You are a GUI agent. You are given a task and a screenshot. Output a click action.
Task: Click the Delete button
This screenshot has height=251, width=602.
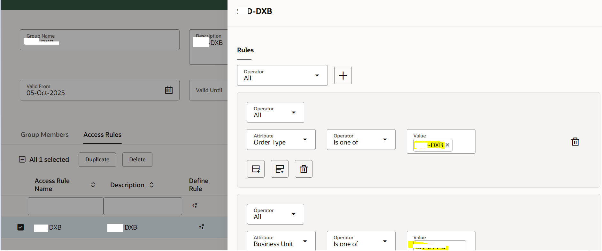pyautogui.click(x=137, y=159)
